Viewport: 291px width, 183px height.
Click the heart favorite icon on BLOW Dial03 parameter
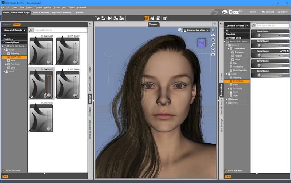coord(284,51)
